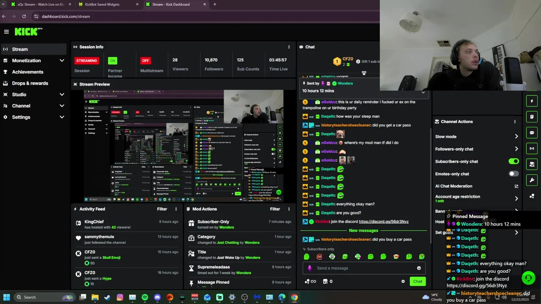Open the lightning bolt quick actions panel
Image resolution: width=541 pixels, height=304 pixels.
click(532, 101)
